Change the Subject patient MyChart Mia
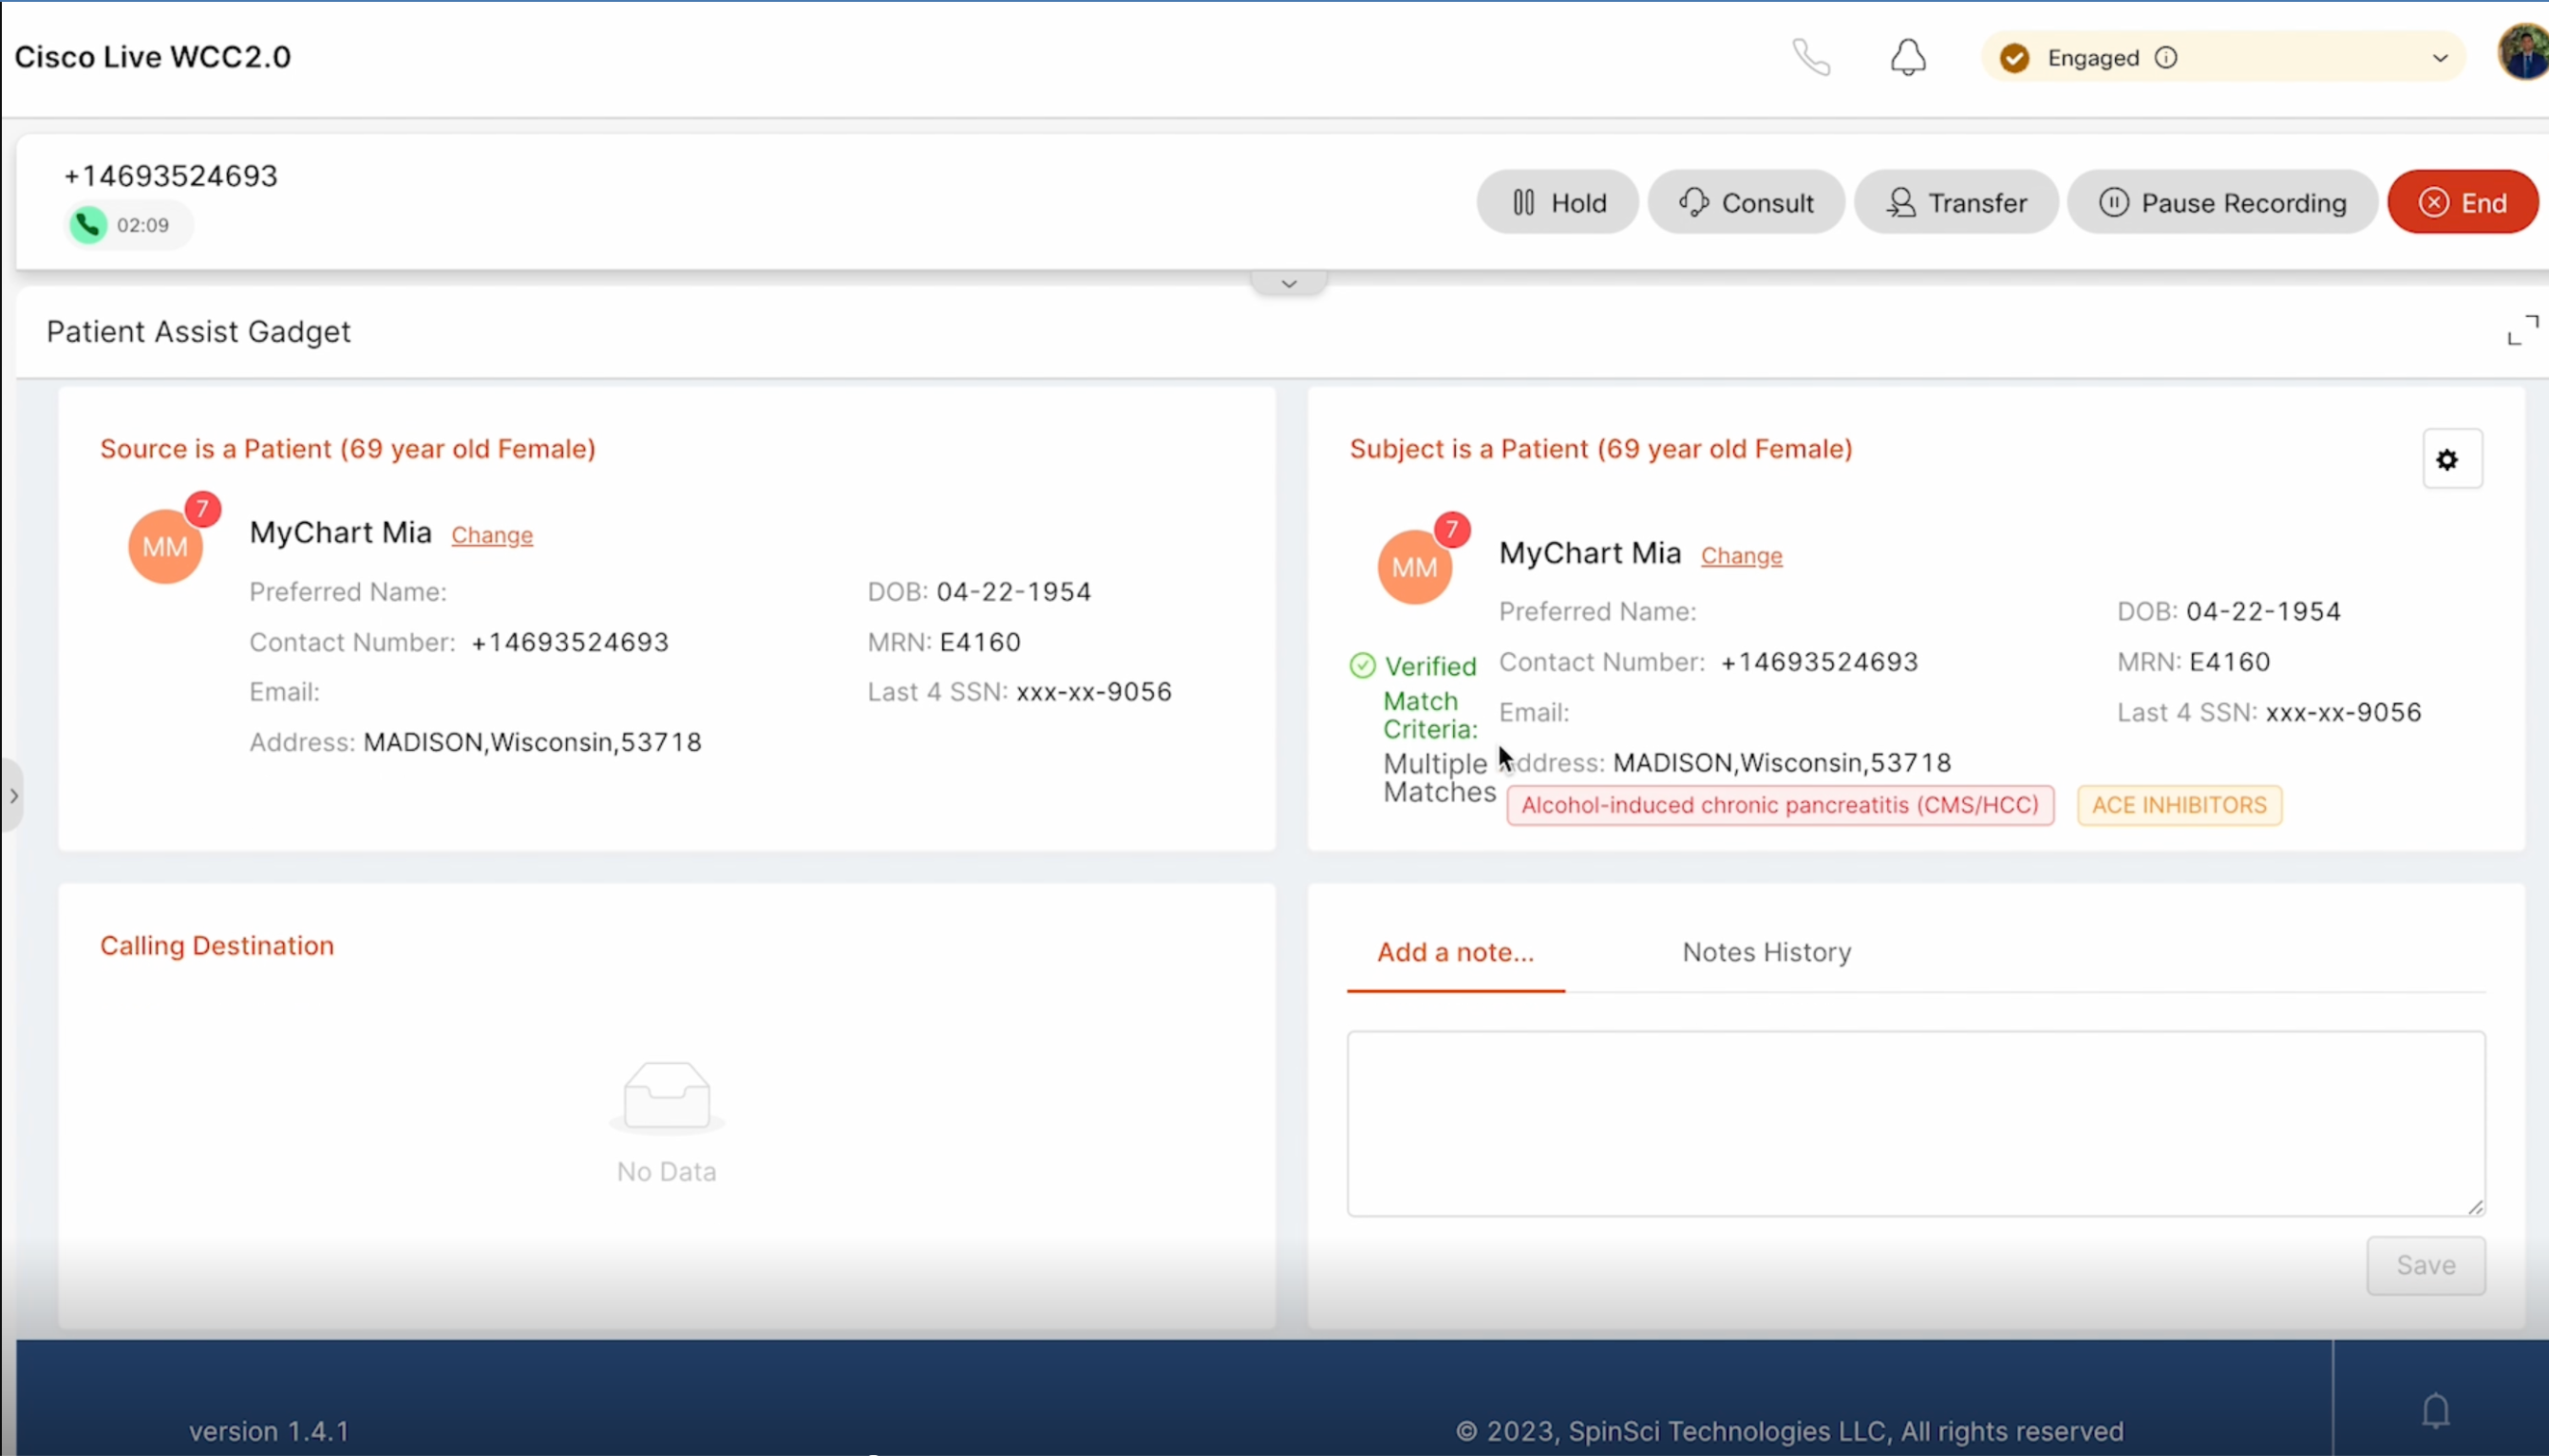Viewport: 2549px width, 1456px height. (1741, 555)
